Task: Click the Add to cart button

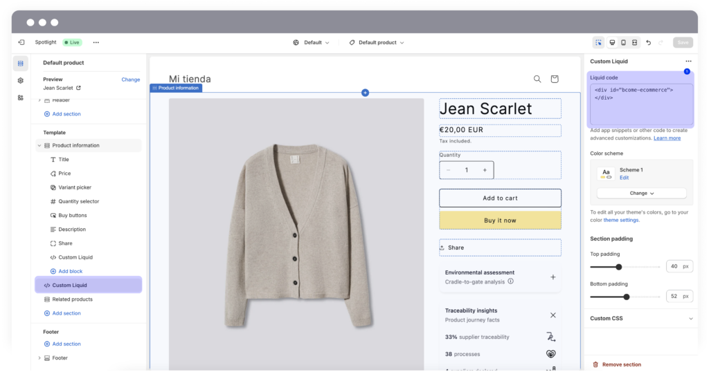Action: point(500,198)
